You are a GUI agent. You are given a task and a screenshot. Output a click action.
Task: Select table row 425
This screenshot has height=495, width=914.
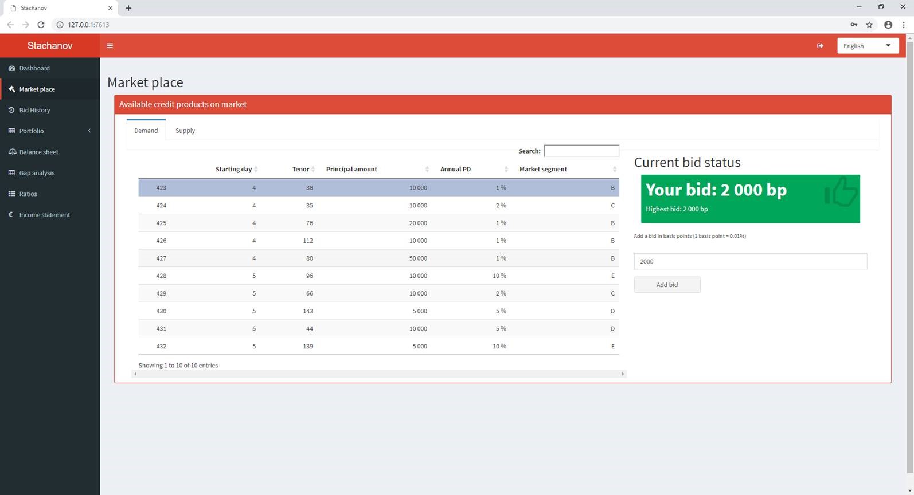click(378, 223)
